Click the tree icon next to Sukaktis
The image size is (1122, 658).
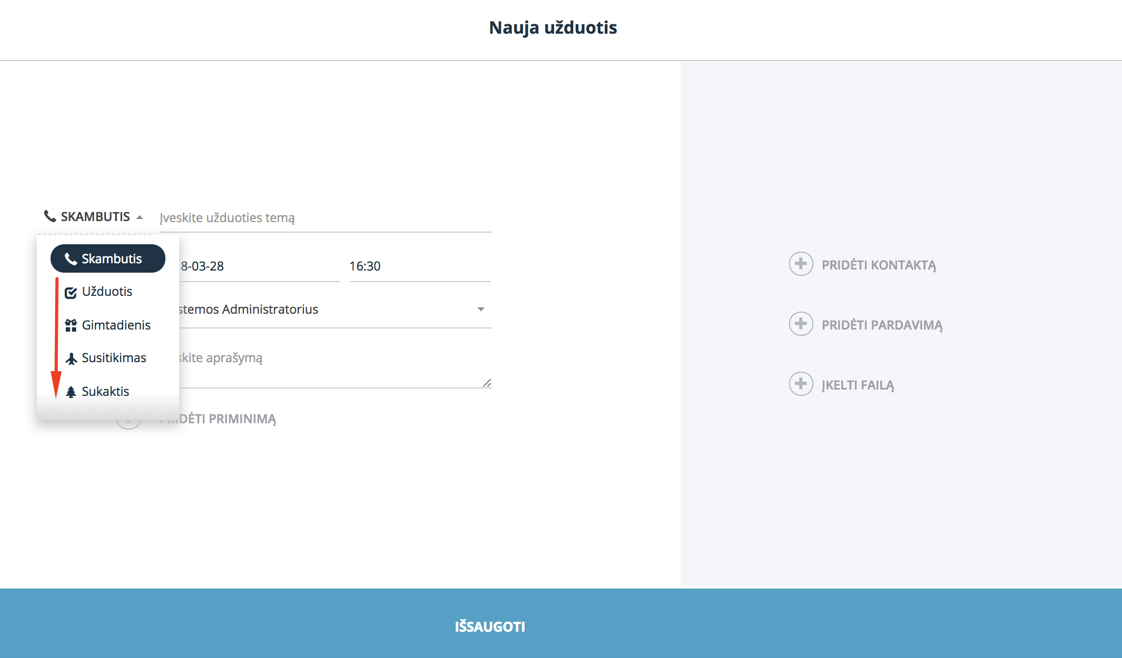tap(71, 392)
